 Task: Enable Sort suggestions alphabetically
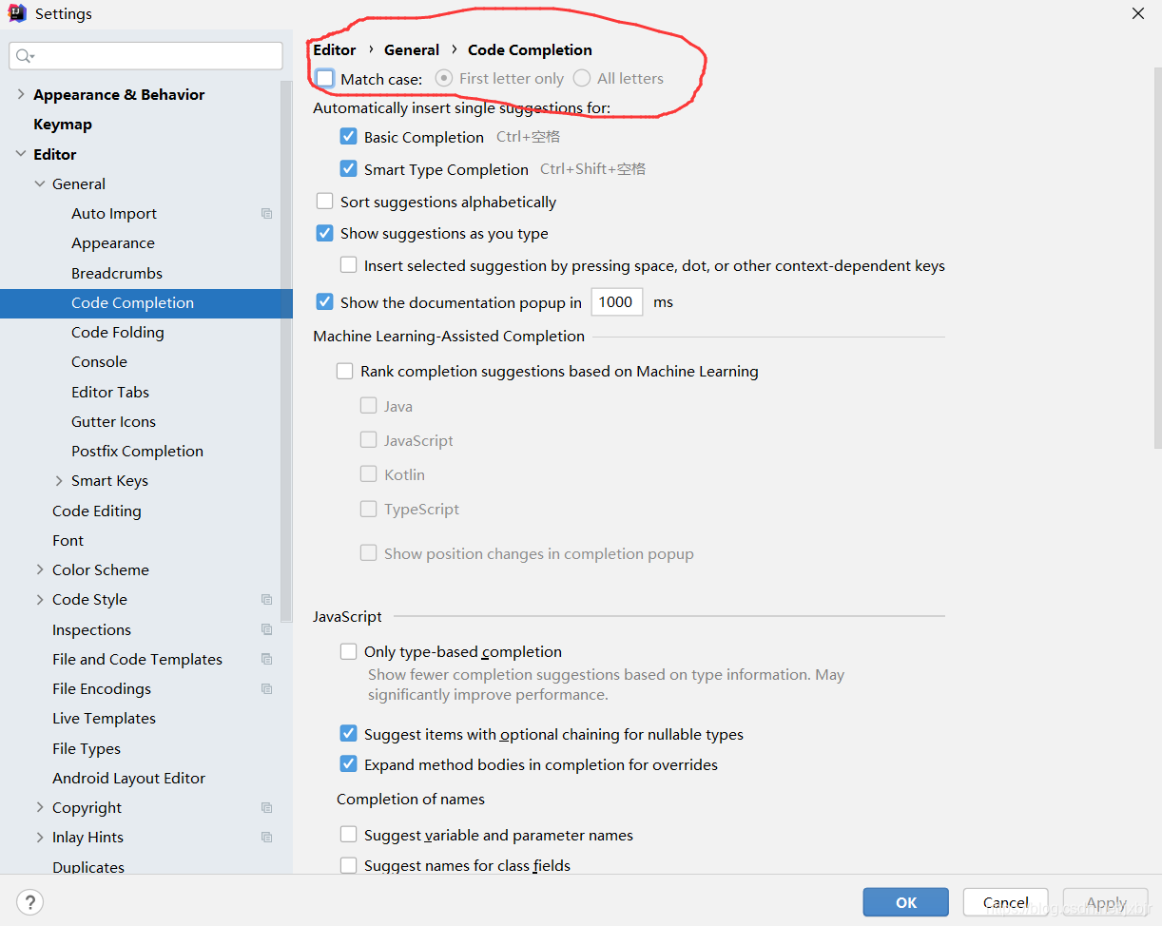tap(325, 202)
